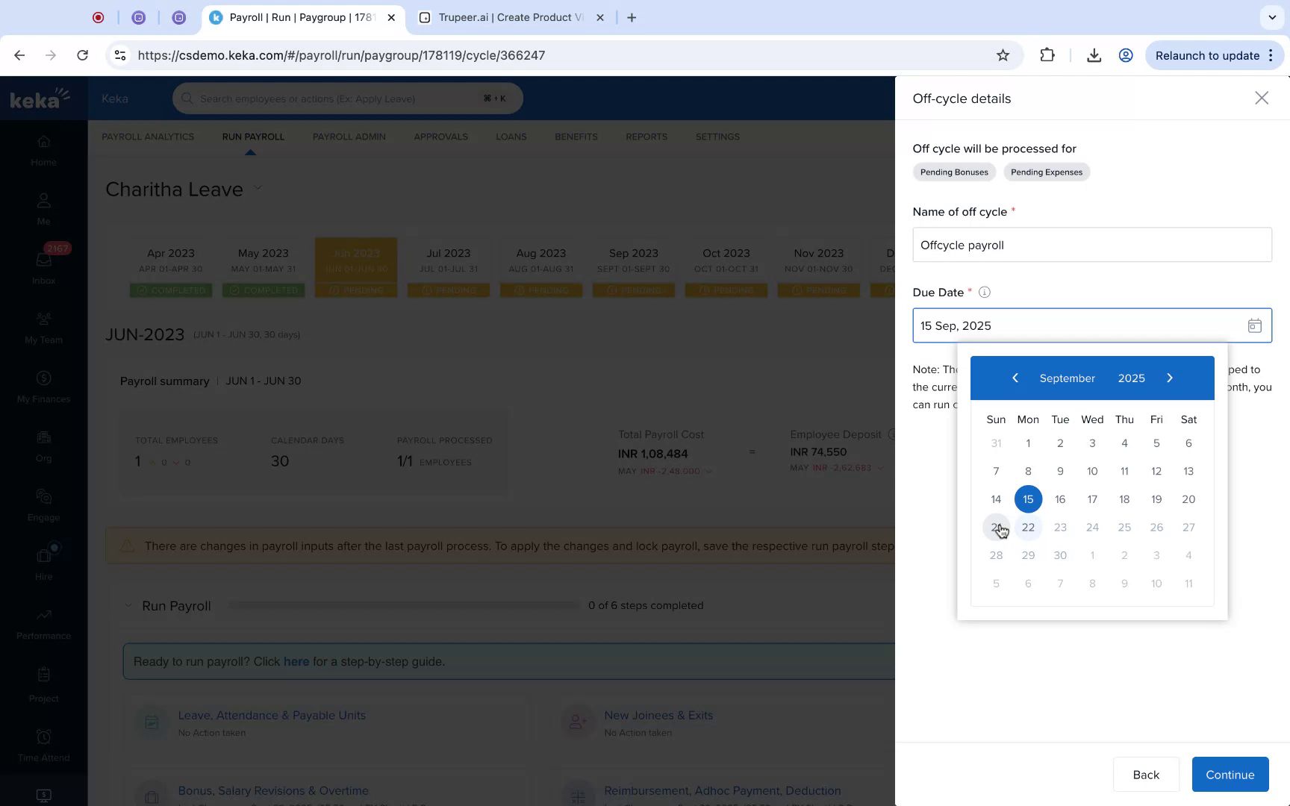Click the calendar icon in the Due Date field

pos(1255,325)
